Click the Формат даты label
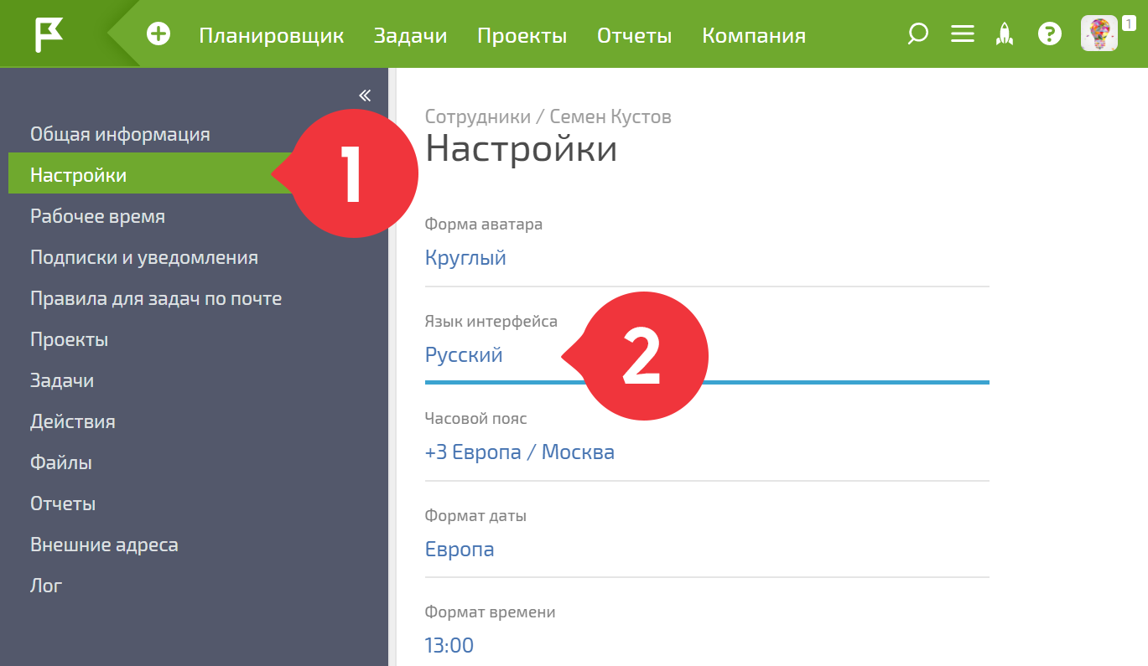1148x666 pixels. coord(475,516)
